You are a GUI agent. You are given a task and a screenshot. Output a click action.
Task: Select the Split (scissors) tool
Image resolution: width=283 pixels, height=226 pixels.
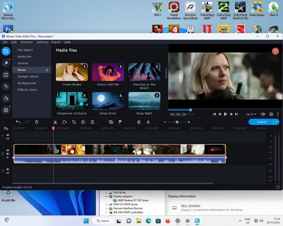55,122
